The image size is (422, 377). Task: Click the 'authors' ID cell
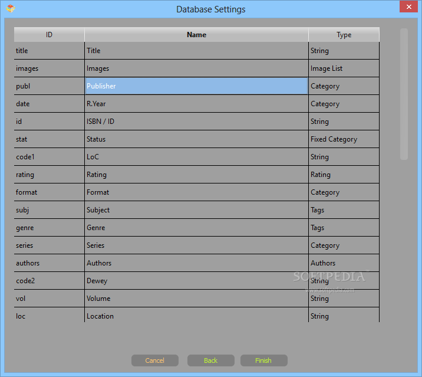[50, 263]
